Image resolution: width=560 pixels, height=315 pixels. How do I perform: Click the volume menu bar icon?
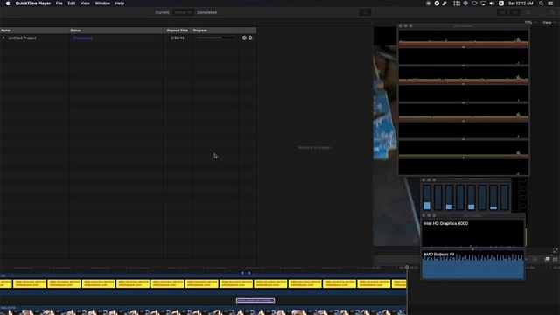click(x=492, y=3)
